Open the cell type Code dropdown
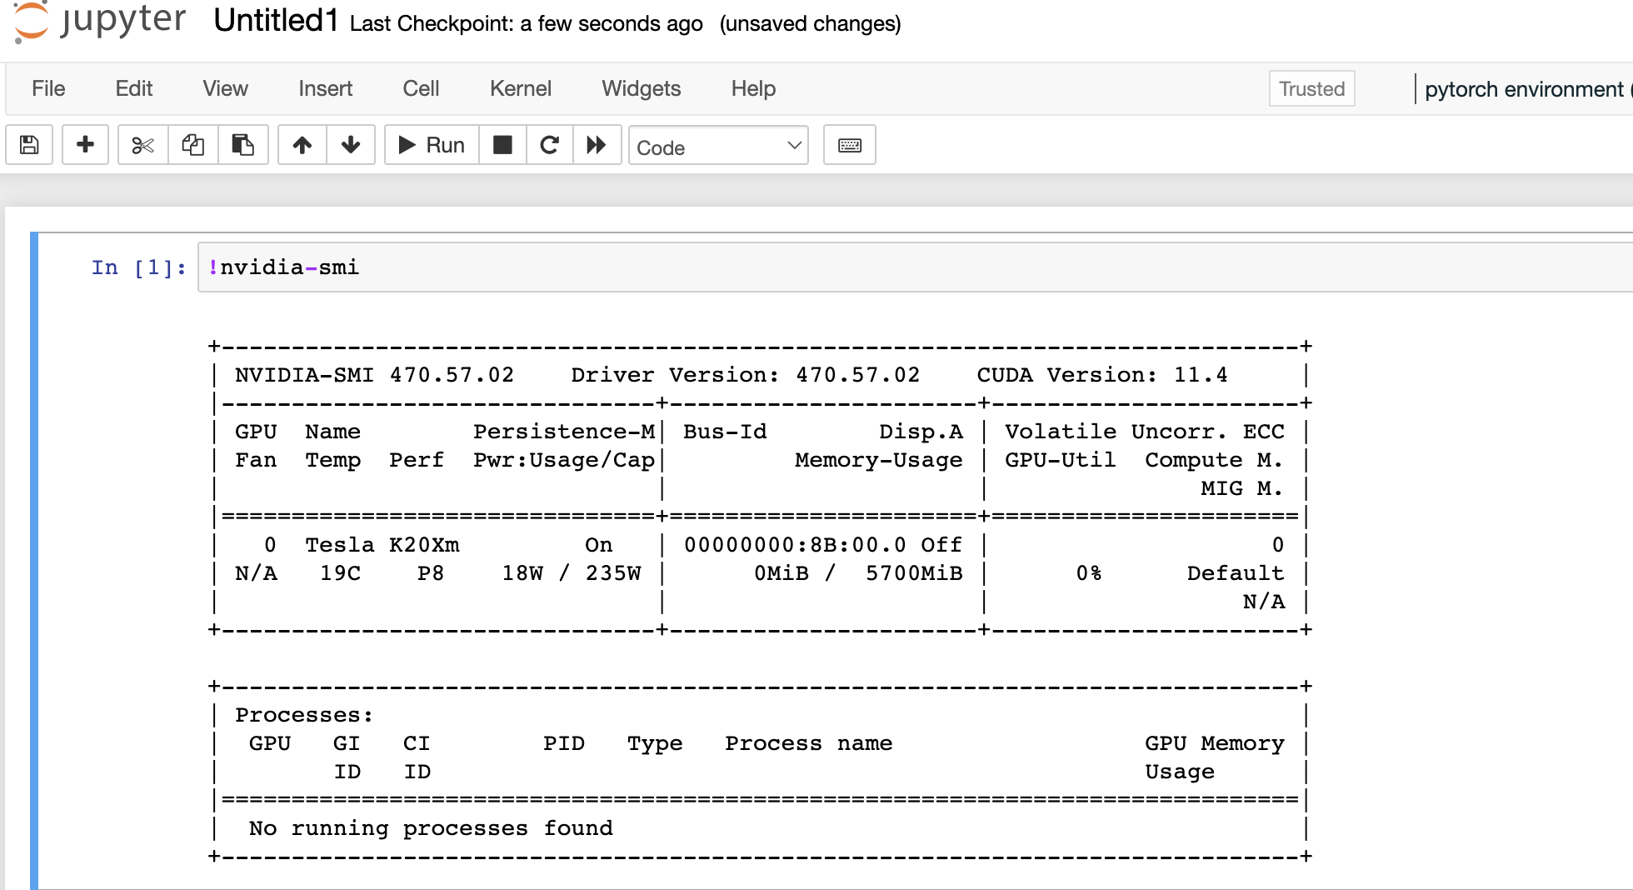The width and height of the screenshot is (1633, 890). (x=718, y=146)
